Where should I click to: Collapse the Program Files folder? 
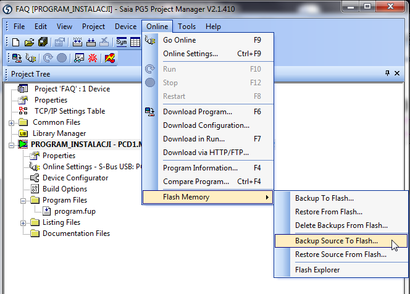[23, 201]
